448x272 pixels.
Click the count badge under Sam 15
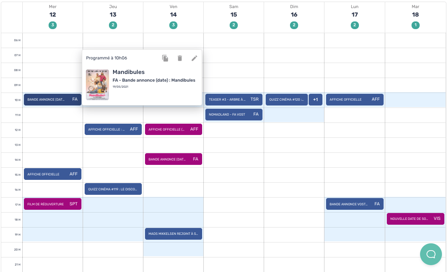pyautogui.click(x=234, y=25)
